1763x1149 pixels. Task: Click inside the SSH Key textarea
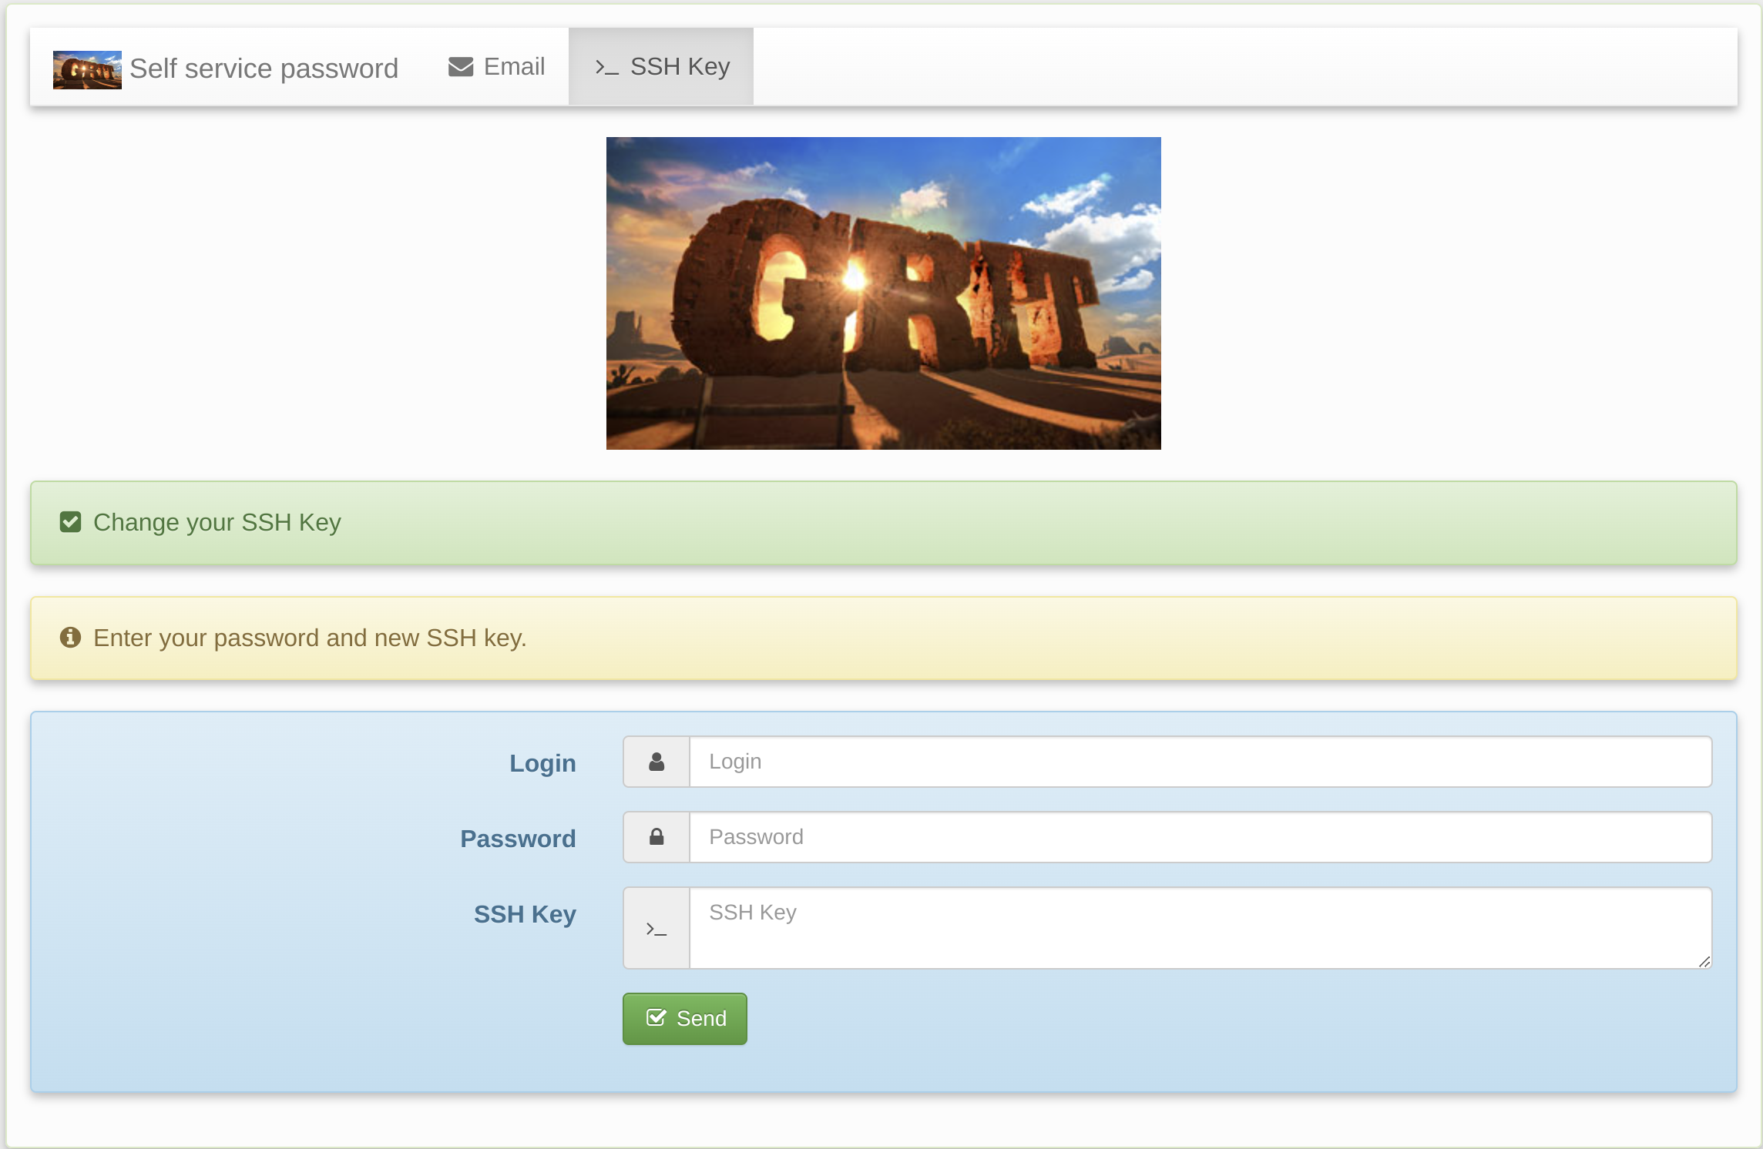(x=1200, y=928)
